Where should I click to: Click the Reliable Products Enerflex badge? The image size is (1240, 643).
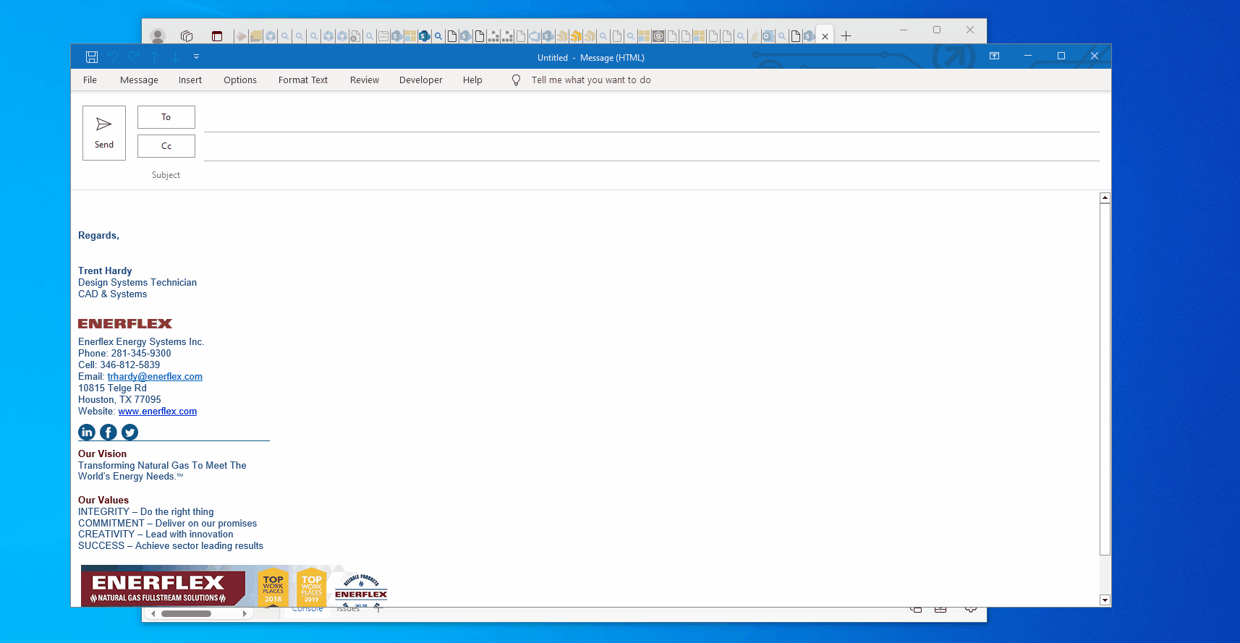click(361, 589)
